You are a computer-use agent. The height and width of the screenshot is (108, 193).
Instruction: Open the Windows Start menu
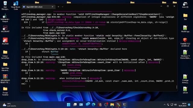point(68,105)
